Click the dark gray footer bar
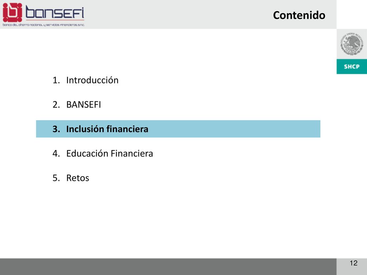367x275 pixels. tap(168, 267)
